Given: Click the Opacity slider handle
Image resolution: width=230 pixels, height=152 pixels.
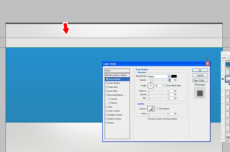Looking at the screenshot, I should [152, 80].
